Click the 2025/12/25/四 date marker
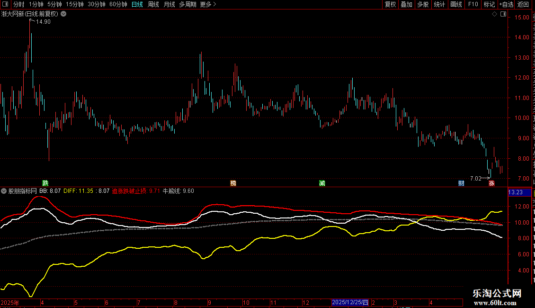The height and width of the screenshot is (308, 535). [350, 302]
